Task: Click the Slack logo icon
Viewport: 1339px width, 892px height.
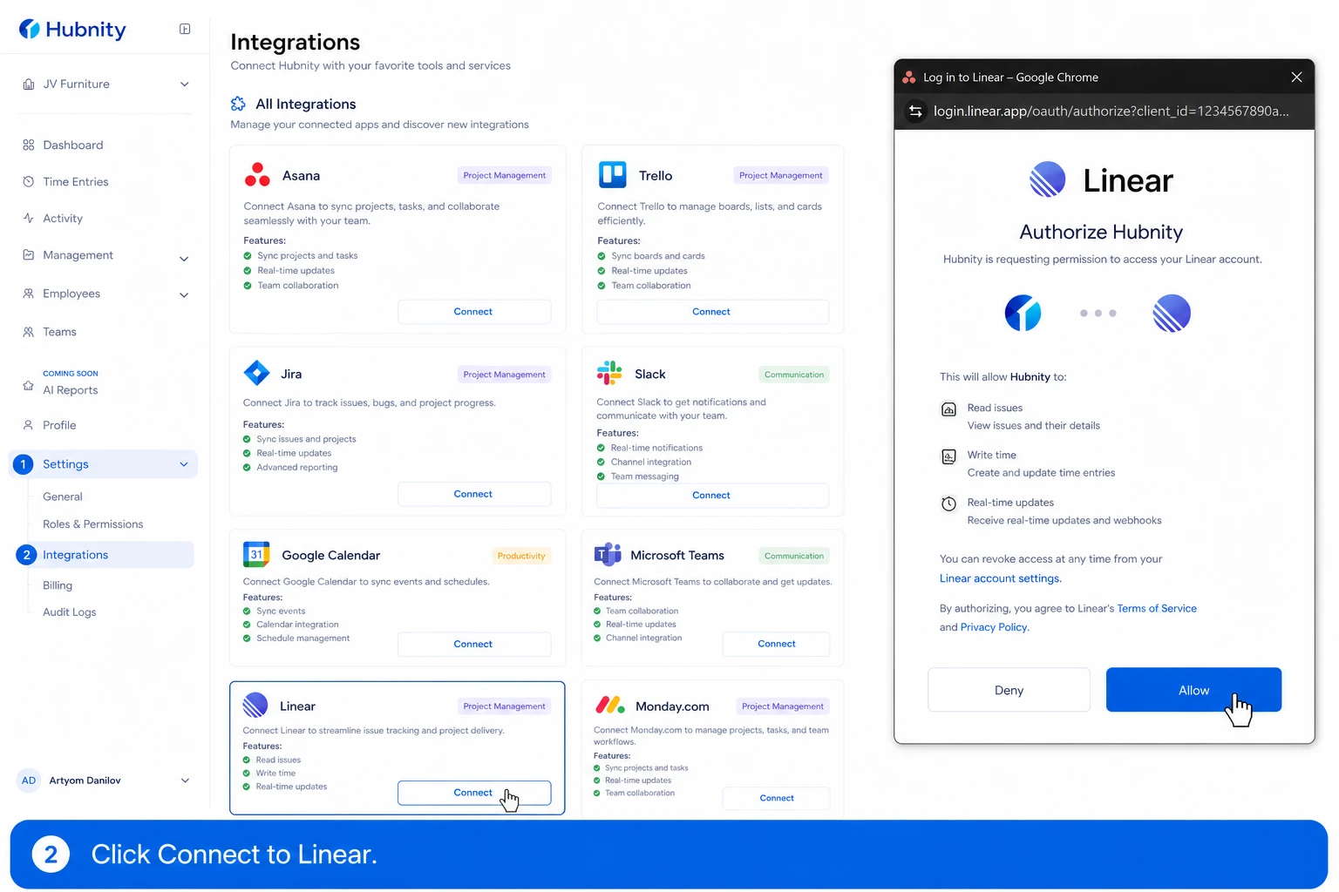Action: tap(609, 373)
